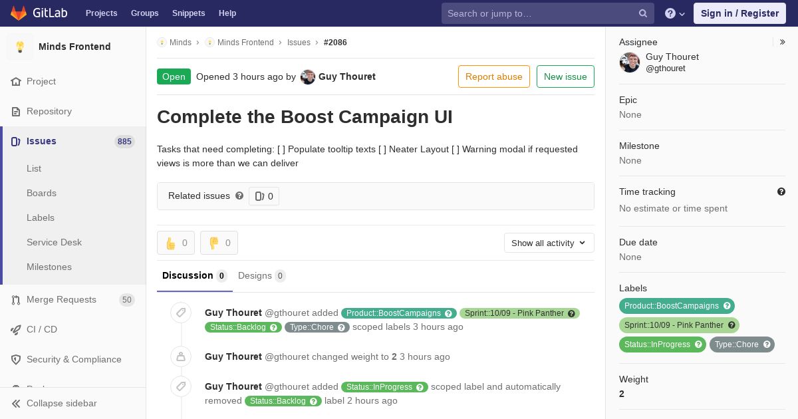This screenshot has width=798, height=419.
Task: Switch to the Discussion tab
Action: (x=195, y=275)
